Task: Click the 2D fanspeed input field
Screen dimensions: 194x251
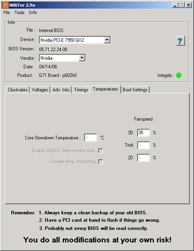Action: pos(143,158)
